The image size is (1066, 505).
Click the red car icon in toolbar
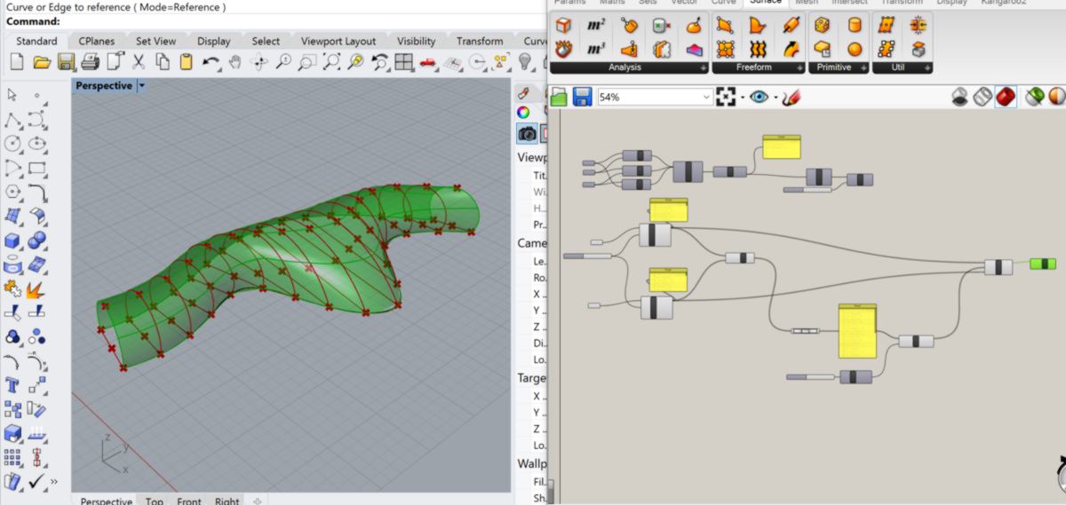point(428,62)
